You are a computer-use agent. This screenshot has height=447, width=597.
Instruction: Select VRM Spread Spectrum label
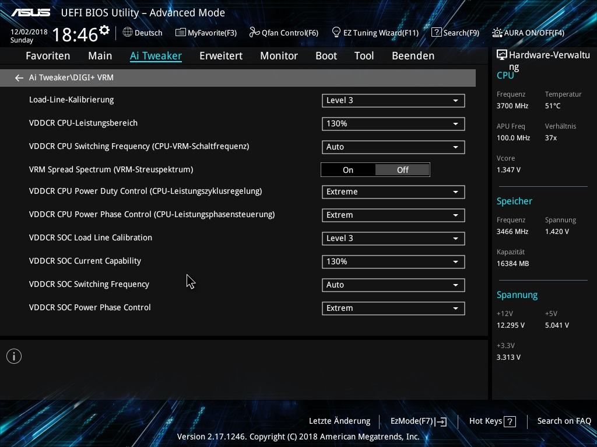(x=111, y=169)
